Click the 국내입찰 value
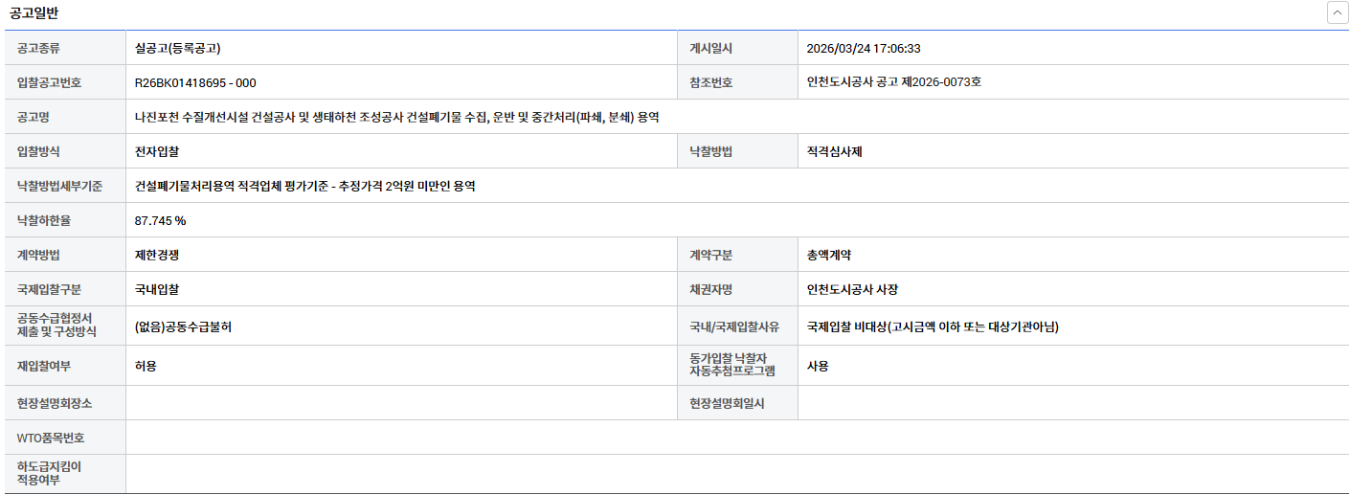The image size is (1350, 495). 157,289
